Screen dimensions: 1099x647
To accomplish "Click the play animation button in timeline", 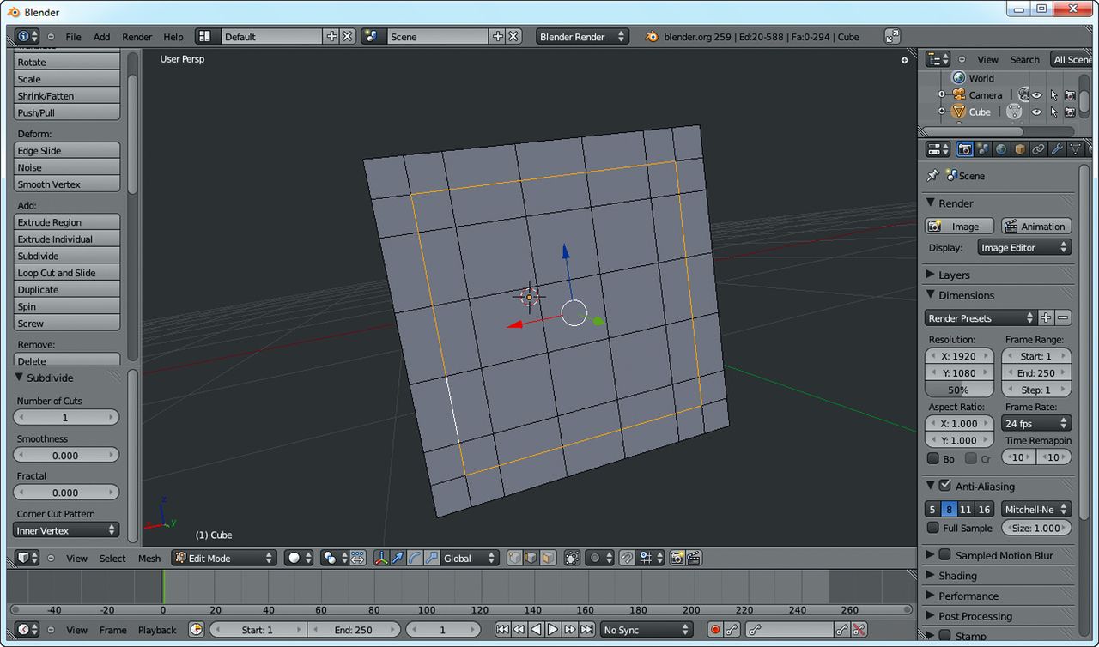I will (553, 630).
